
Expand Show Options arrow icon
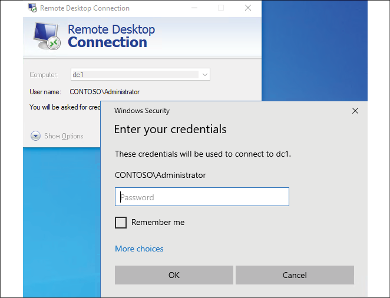click(x=35, y=136)
